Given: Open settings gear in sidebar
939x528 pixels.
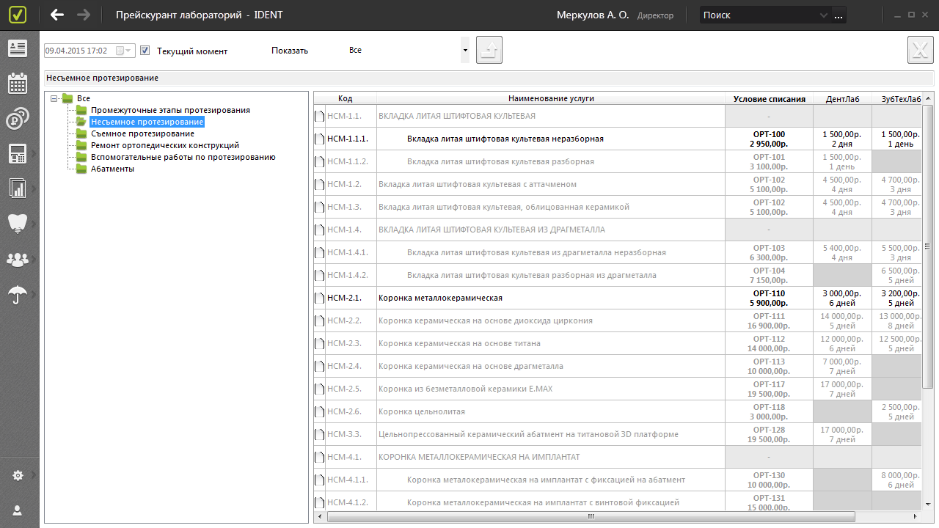Looking at the screenshot, I should 18,476.
